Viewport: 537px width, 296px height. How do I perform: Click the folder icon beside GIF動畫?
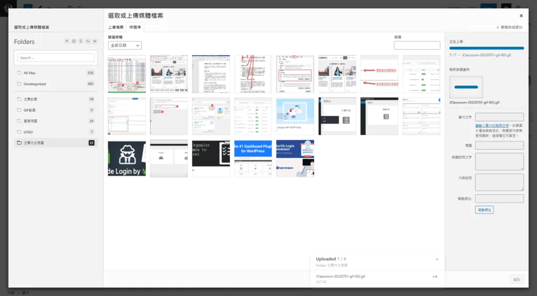point(19,110)
